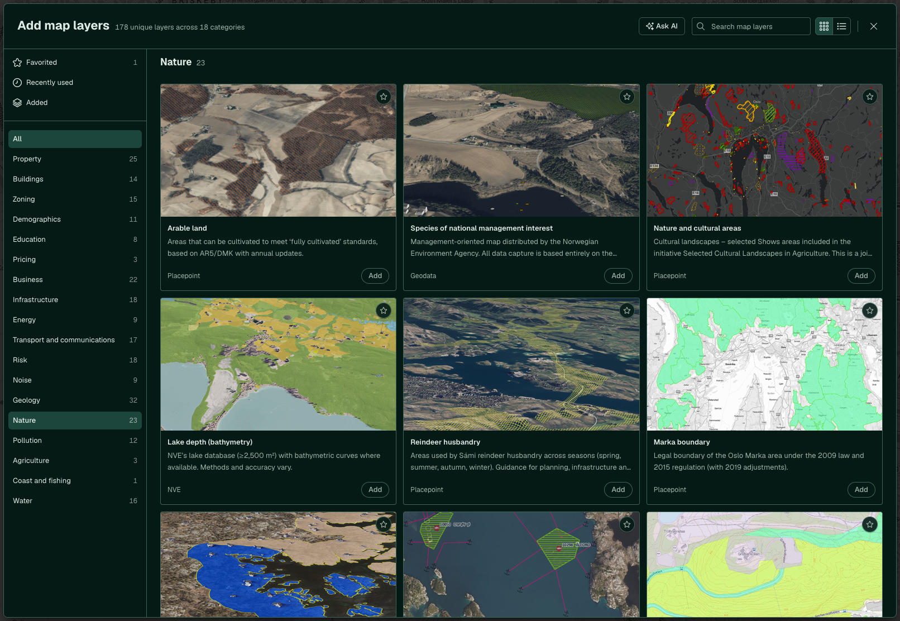Select the Education category

[75, 240]
